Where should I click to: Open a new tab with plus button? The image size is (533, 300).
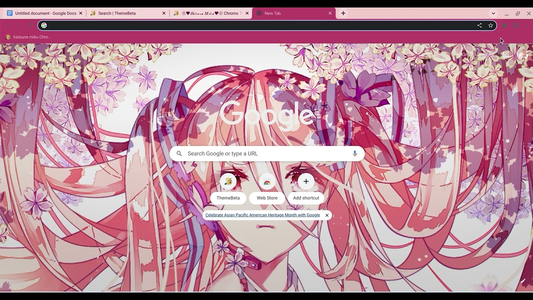tap(343, 13)
